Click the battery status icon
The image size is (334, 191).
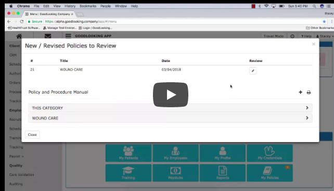[x=281, y=6]
